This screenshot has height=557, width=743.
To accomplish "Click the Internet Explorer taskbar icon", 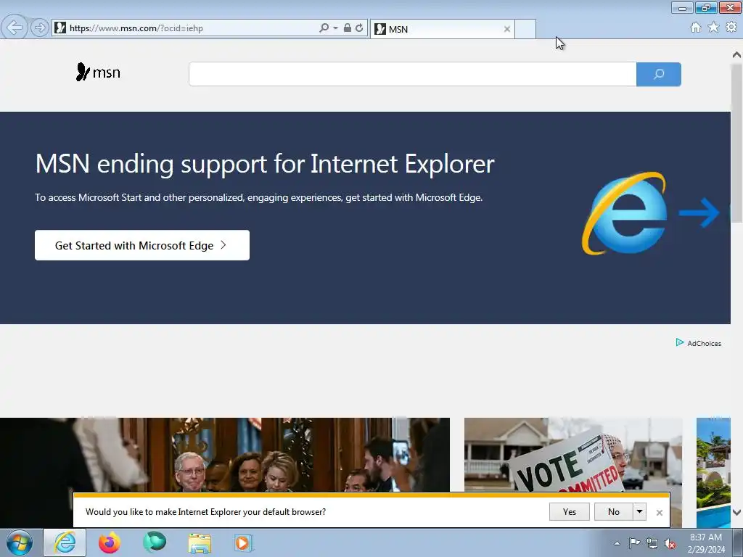I will pos(65,542).
